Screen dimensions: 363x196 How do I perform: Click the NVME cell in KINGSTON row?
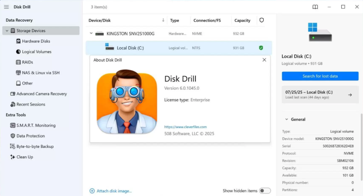[x=197, y=34]
